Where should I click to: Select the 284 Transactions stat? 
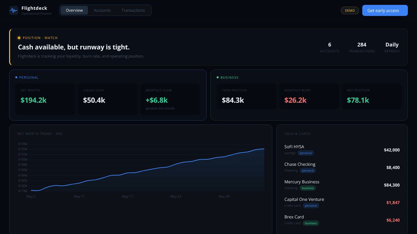tap(362, 47)
